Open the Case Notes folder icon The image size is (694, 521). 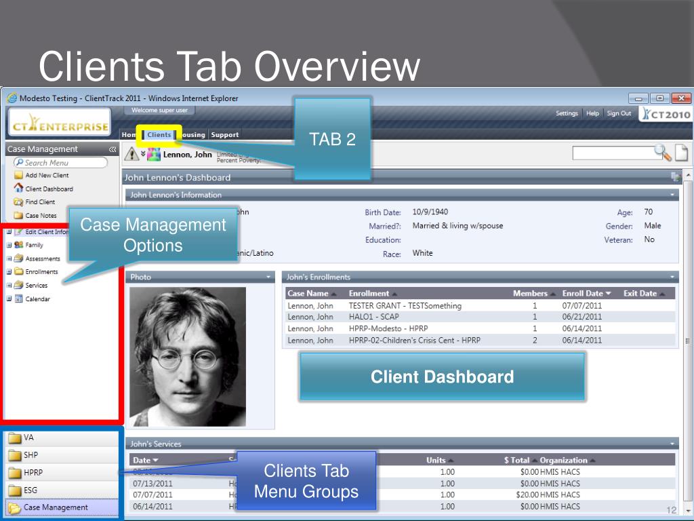(19, 216)
